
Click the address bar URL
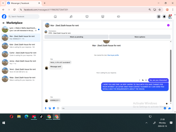point(46,10)
